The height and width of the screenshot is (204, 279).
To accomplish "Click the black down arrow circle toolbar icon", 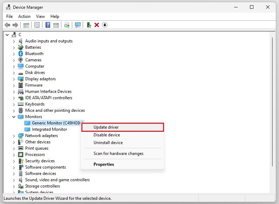I will (x=105, y=25).
